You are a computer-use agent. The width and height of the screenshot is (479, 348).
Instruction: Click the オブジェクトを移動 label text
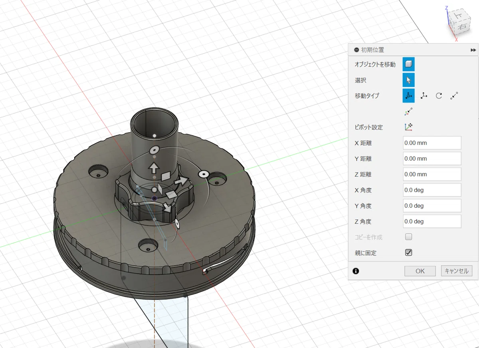pyautogui.click(x=375, y=64)
